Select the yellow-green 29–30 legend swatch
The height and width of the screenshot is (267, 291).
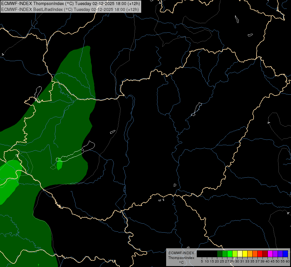click(x=235, y=254)
